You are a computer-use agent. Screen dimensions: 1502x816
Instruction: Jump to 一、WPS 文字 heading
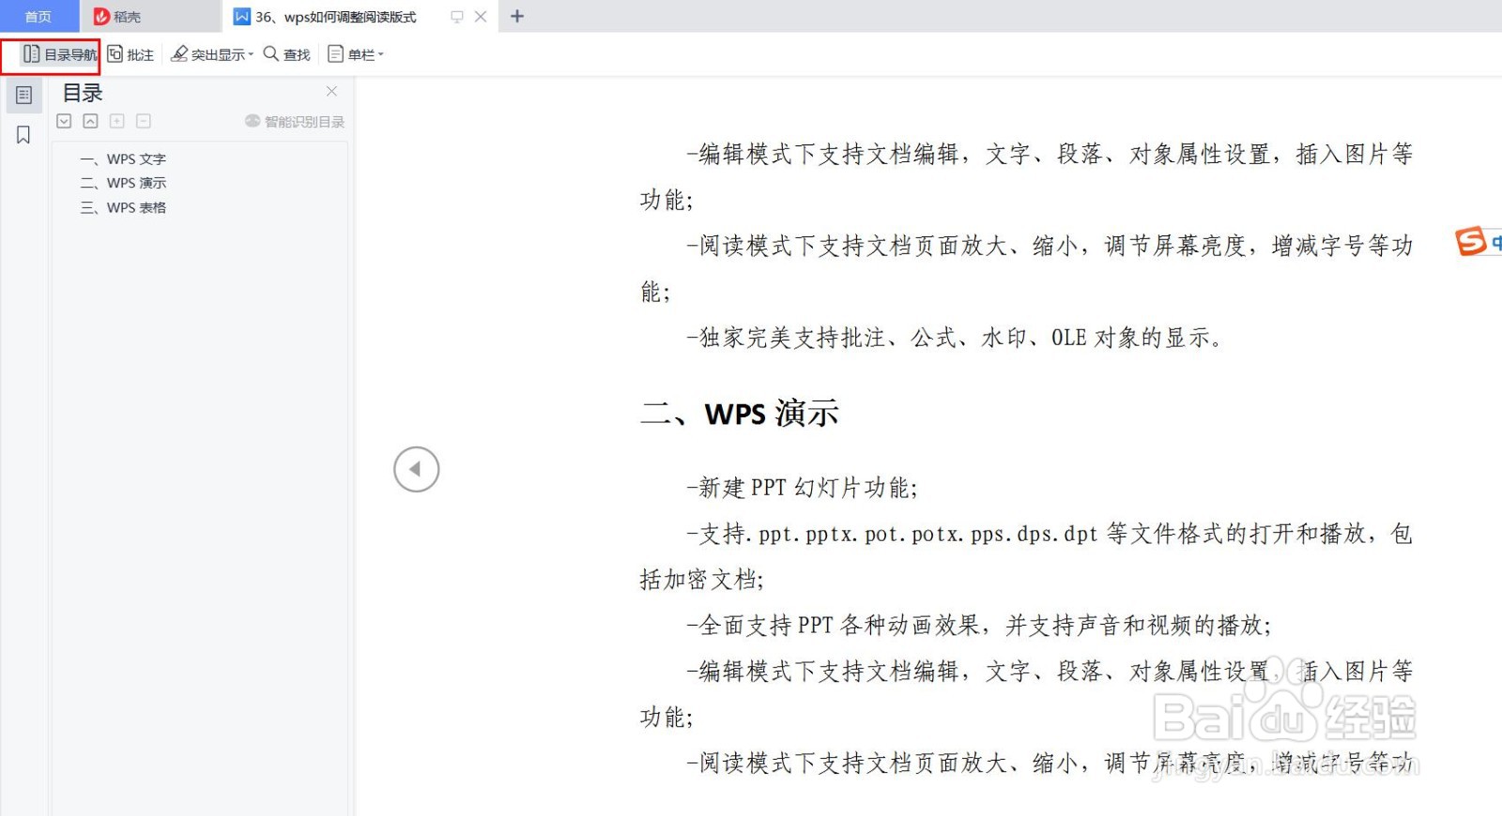point(124,159)
